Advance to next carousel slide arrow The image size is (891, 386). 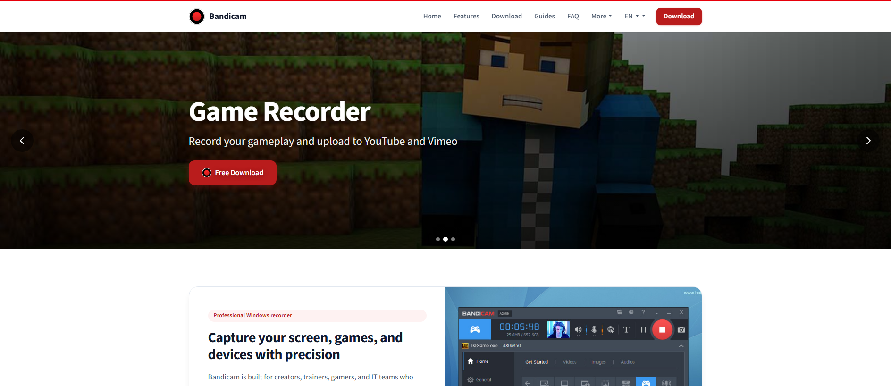tap(868, 141)
